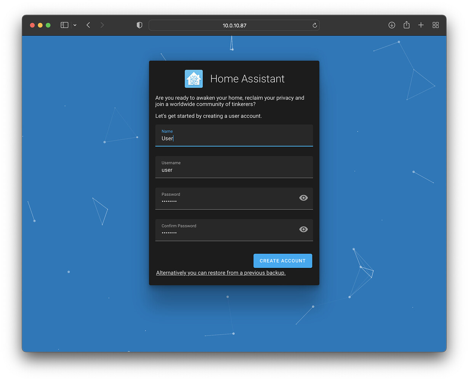Click the back navigation chevron
The width and height of the screenshot is (468, 381).
pos(88,25)
